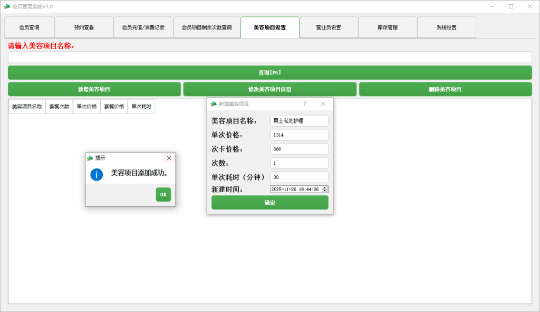This screenshot has height=312, width=540.
Task: Open the 库存管理 tab
Action: 388,27
